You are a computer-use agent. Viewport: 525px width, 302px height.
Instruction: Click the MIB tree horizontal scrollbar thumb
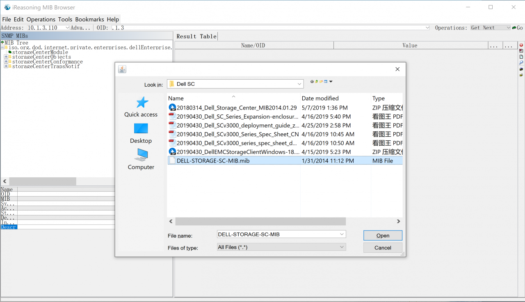point(43,181)
